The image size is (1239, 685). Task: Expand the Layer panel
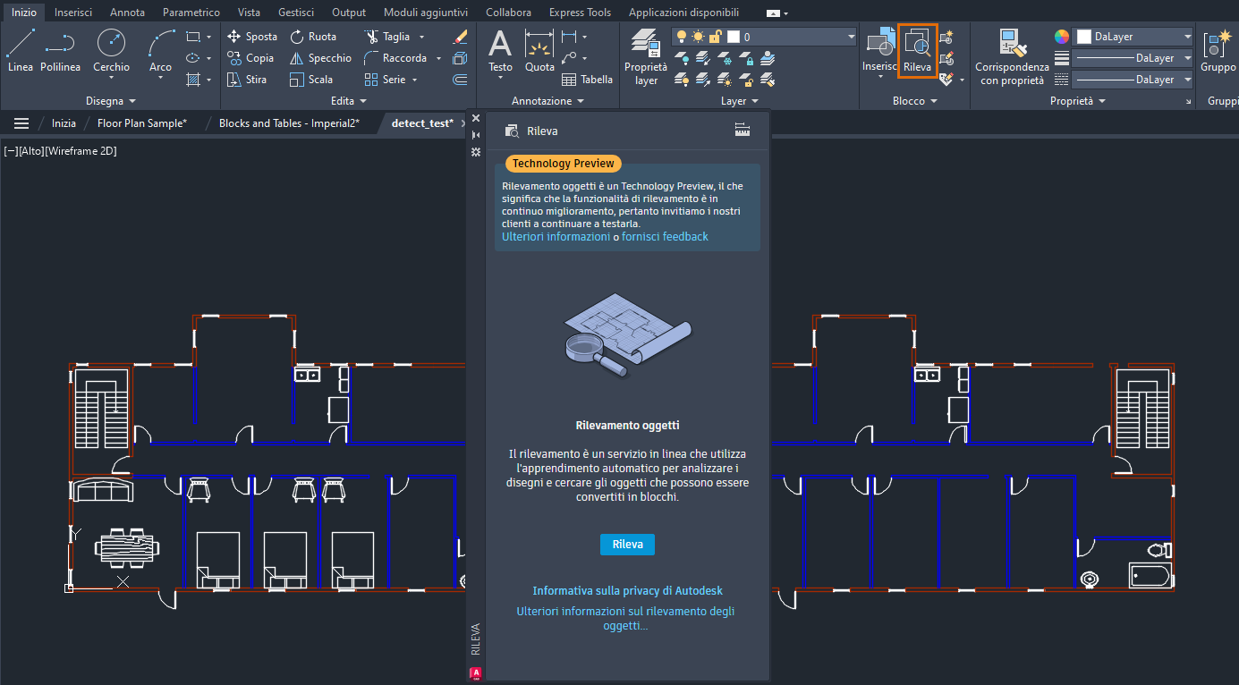740,101
